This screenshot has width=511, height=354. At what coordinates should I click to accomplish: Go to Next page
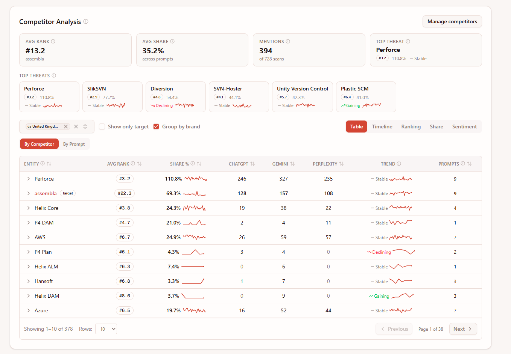click(x=463, y=329)
